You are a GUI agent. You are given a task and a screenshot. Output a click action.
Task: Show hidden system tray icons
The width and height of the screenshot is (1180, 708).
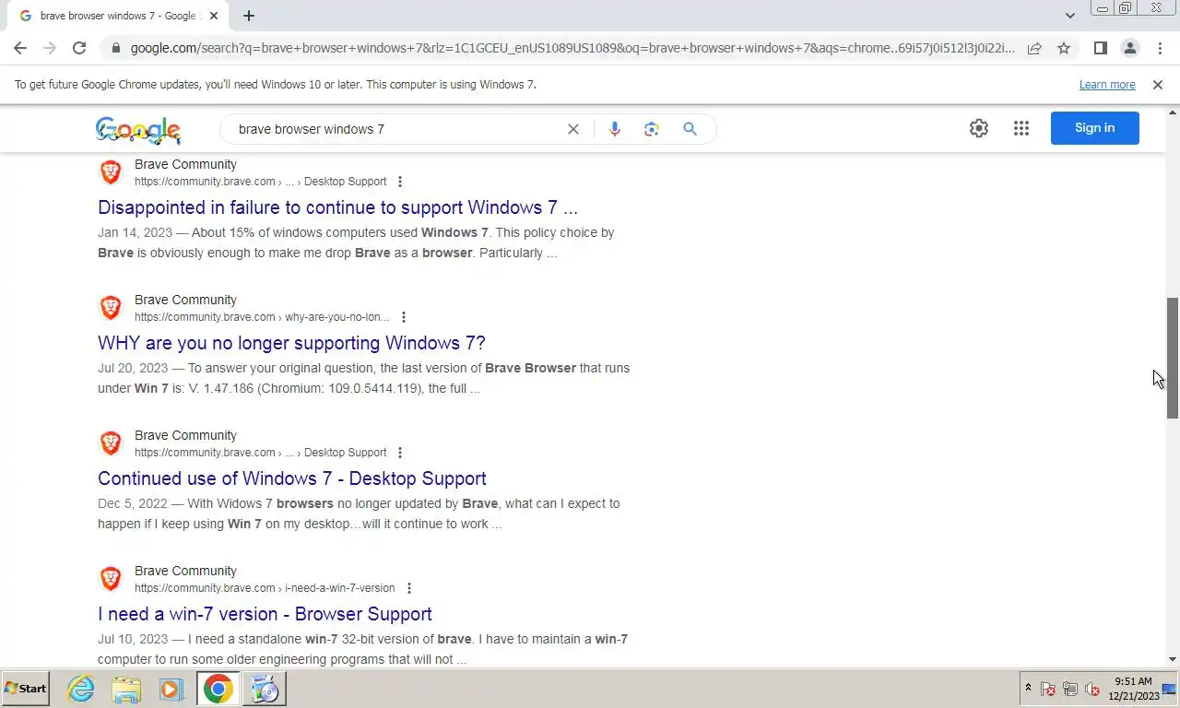tap(1028, 689)
